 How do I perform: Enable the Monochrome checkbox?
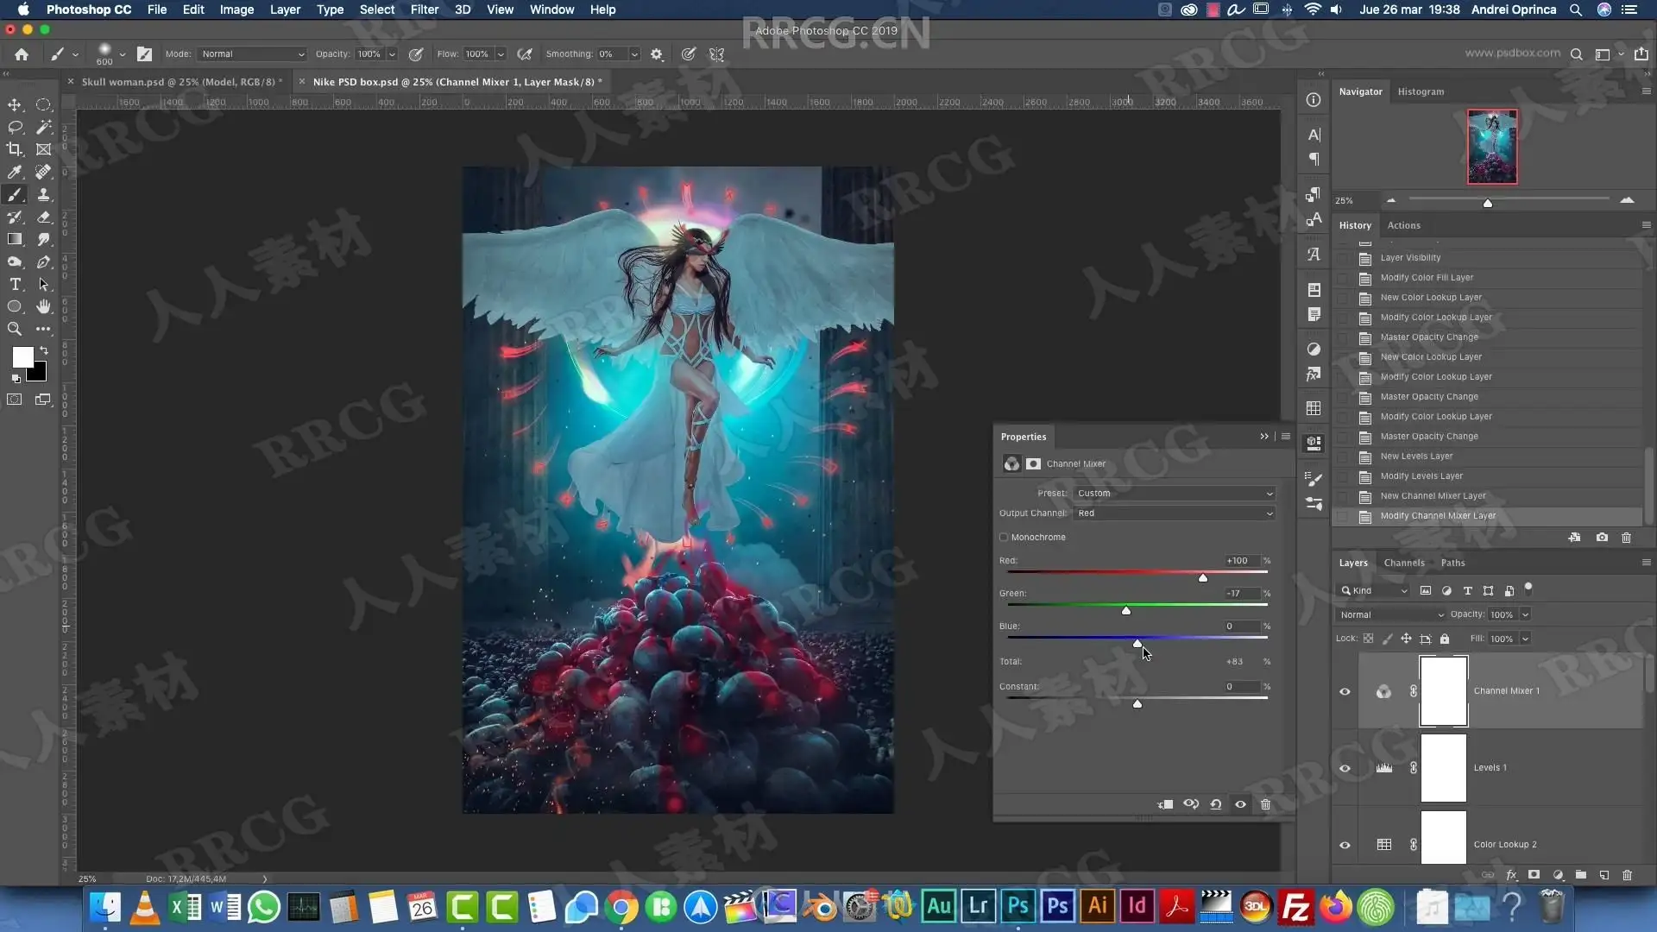coord(1004,537)
